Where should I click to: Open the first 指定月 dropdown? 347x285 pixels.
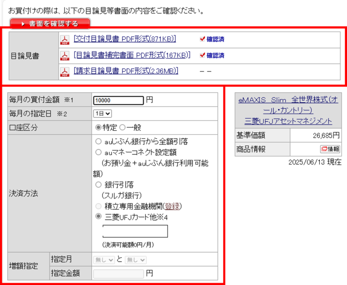[x=104, y=260]
